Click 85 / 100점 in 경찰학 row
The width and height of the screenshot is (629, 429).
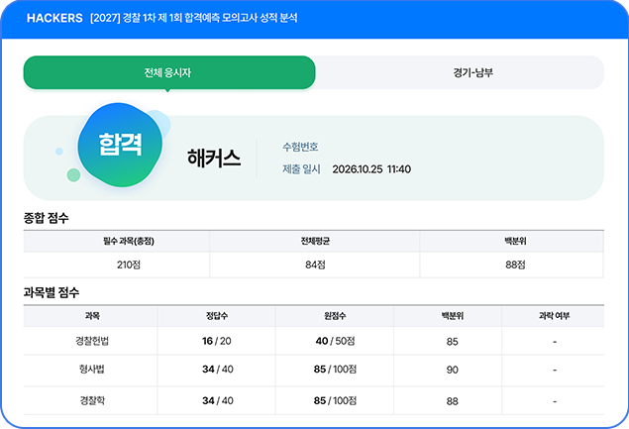pyautogui.click(x=336, y=401)
